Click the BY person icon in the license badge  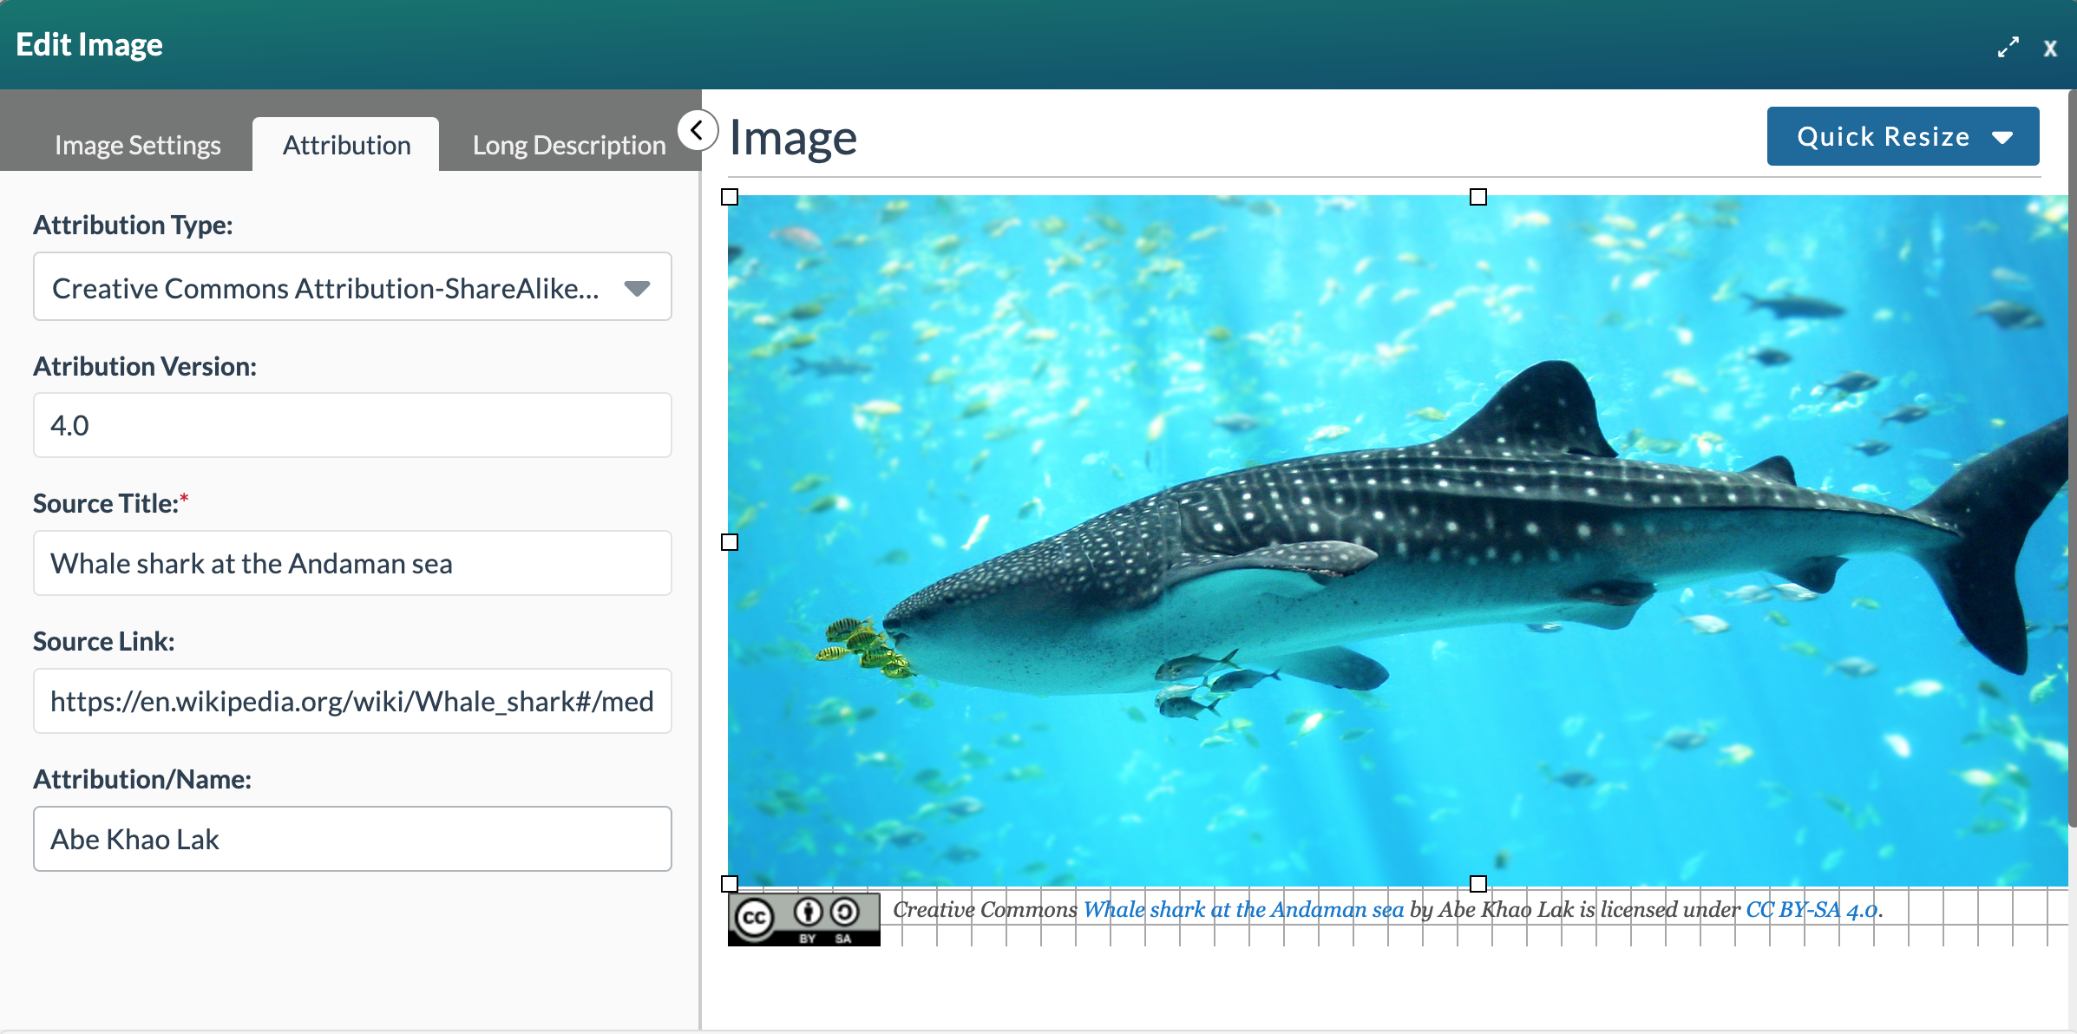[809, 913]
